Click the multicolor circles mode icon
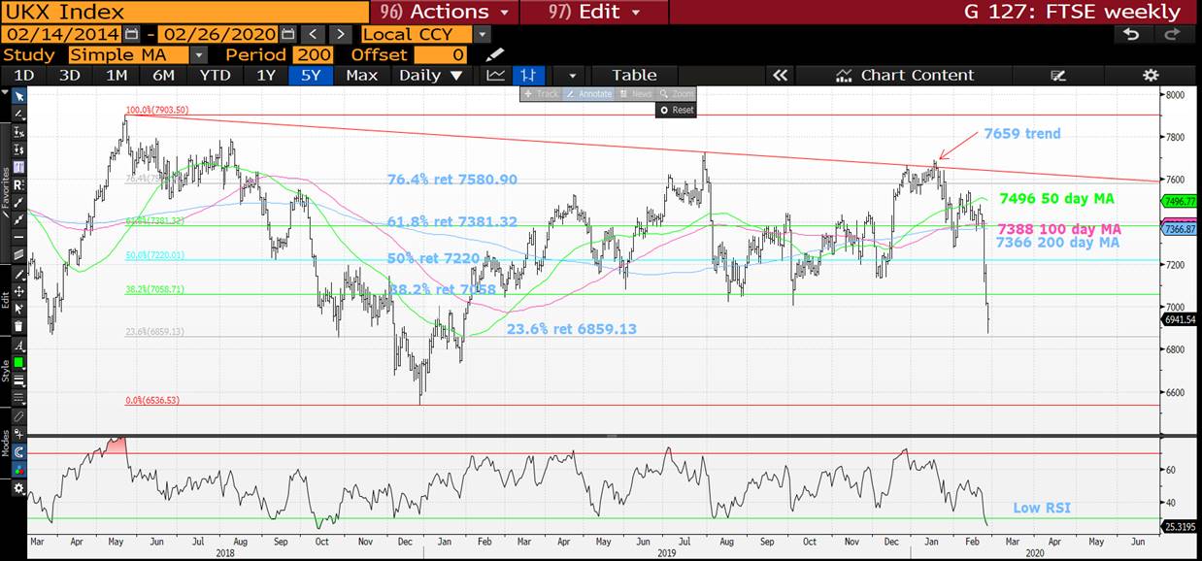This screenshot has width=1202, height=561. coord(19,468)
